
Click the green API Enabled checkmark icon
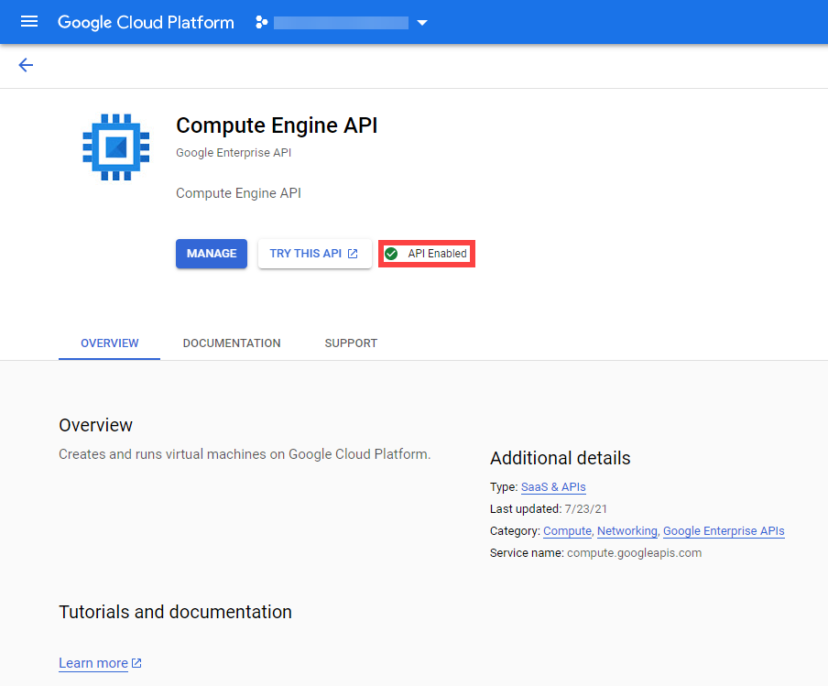(x=391, y=254)
